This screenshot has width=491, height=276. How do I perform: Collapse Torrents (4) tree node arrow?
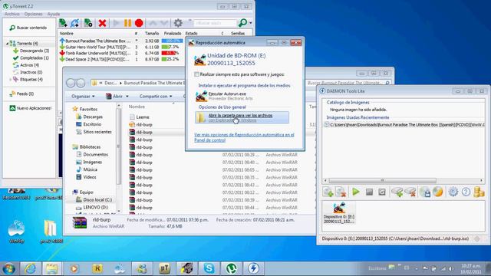pos(7,44)
